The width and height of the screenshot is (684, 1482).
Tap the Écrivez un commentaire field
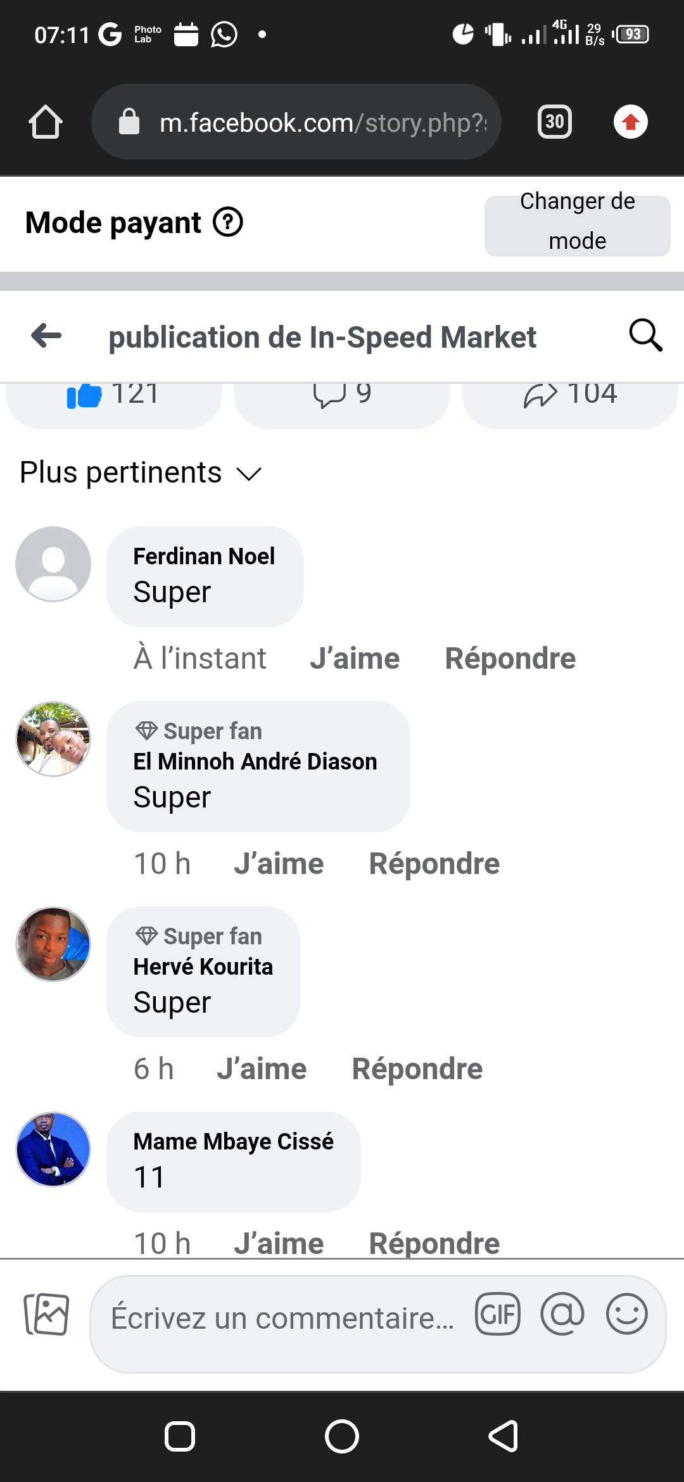click(282, 1319)
